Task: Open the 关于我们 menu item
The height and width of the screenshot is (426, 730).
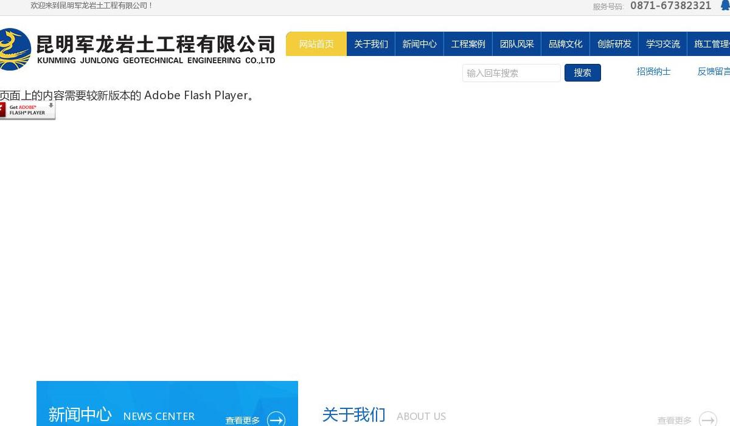Action: coord(371,44)
